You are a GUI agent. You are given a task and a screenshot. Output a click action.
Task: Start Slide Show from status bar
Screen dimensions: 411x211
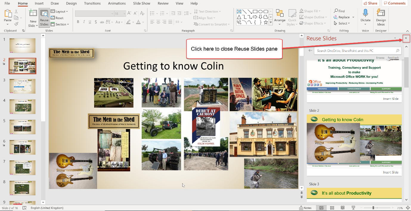pos(353,208)
